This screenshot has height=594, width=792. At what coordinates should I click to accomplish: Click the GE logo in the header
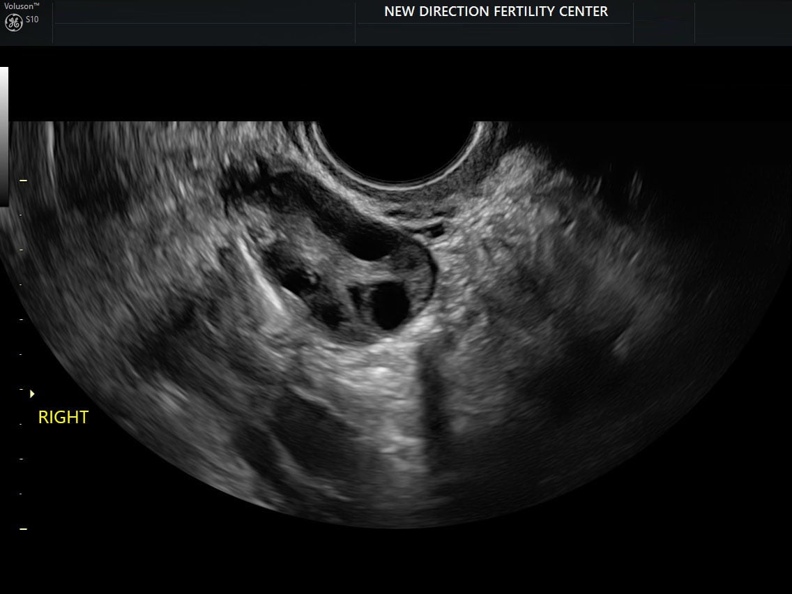13,23
